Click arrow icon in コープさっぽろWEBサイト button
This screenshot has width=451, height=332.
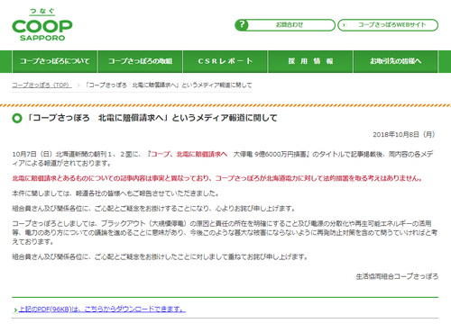pos(344,25)
